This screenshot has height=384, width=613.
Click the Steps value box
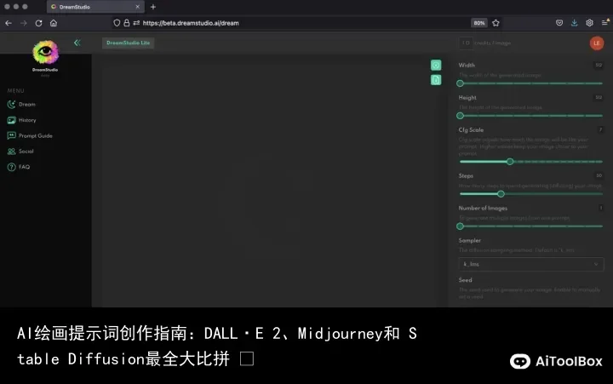click(x=599, y=175)
